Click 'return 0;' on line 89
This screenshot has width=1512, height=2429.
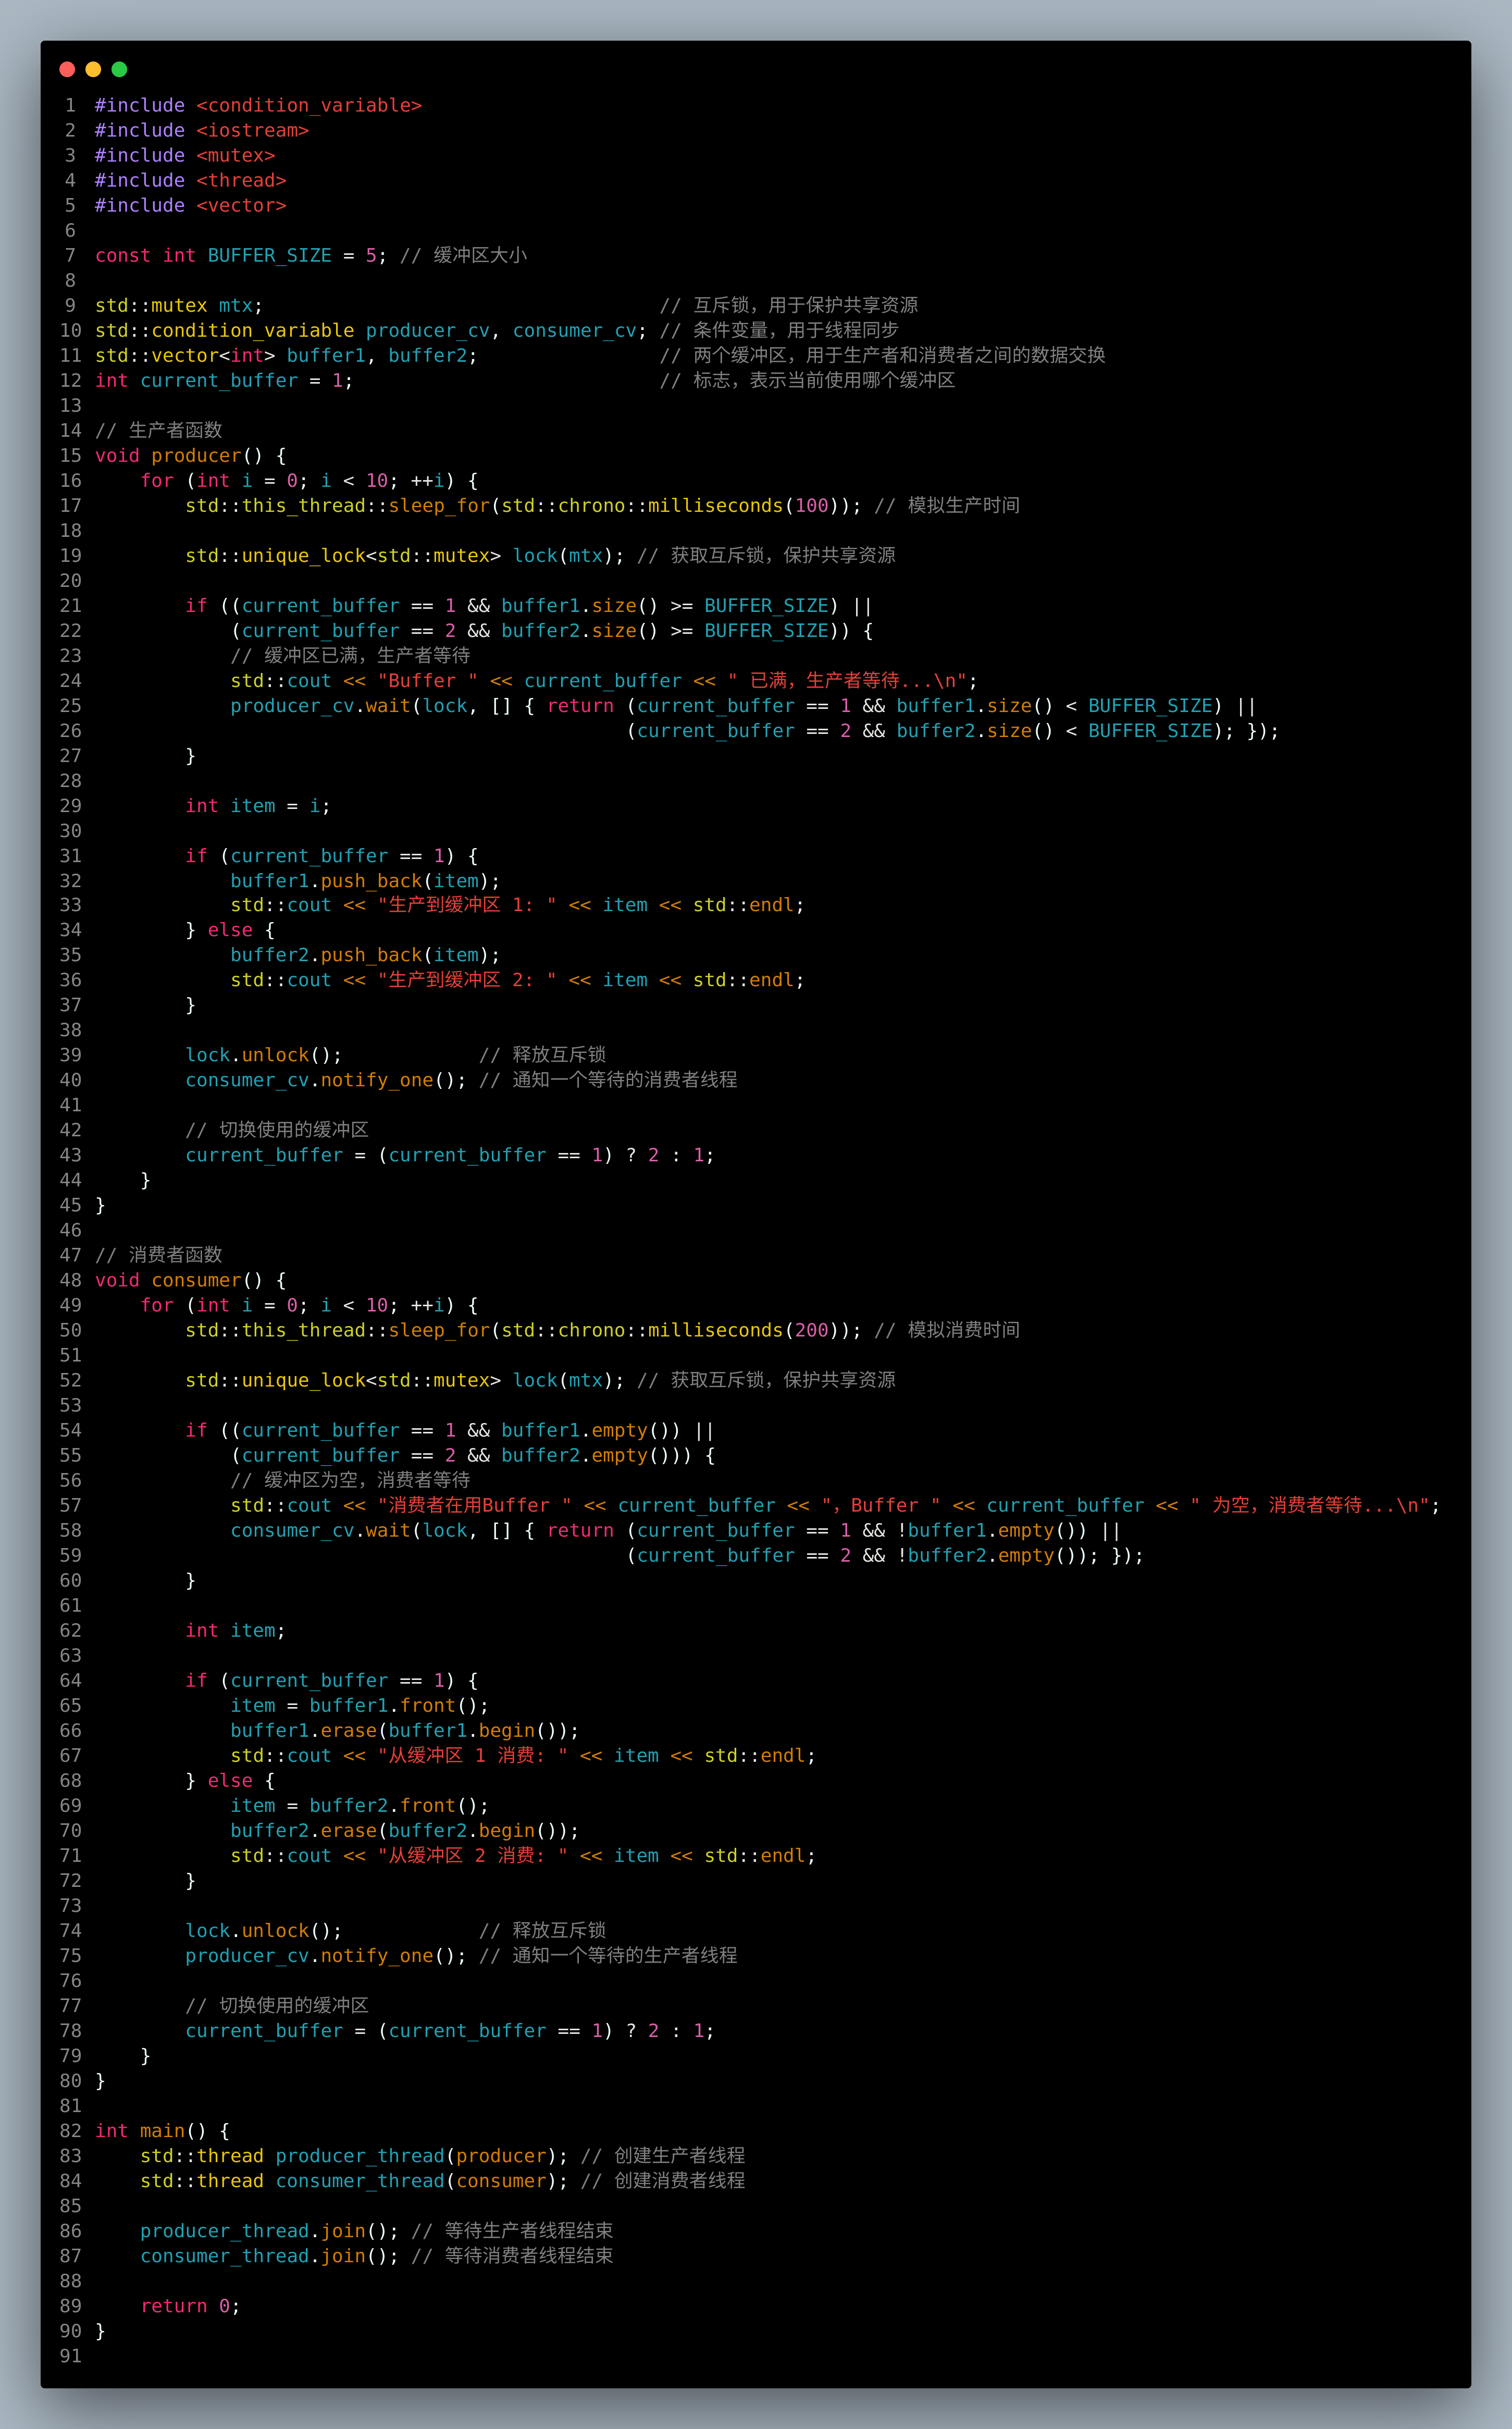pyautogui.click(x=190, y=2305)
